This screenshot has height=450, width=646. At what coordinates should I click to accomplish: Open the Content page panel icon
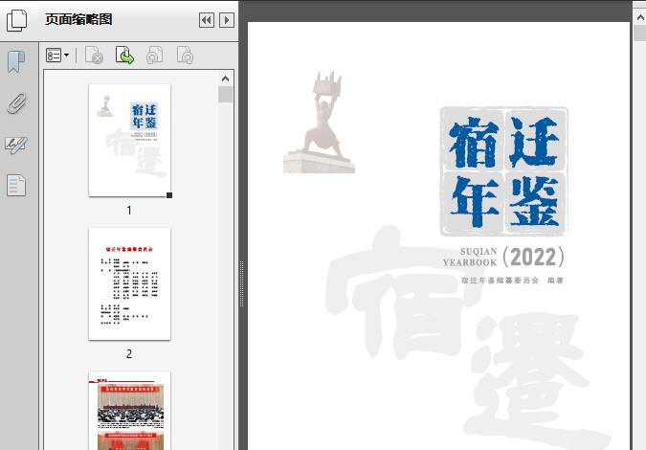tap(16, 185)
